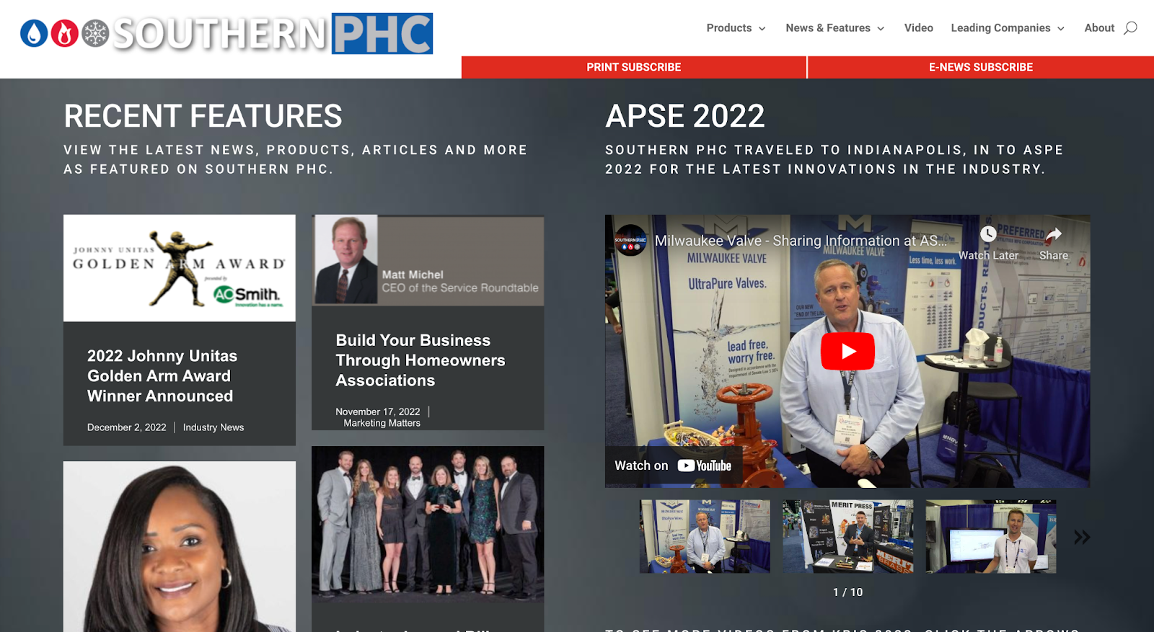Click the Share arrow on video

[x=1054, y=233]
